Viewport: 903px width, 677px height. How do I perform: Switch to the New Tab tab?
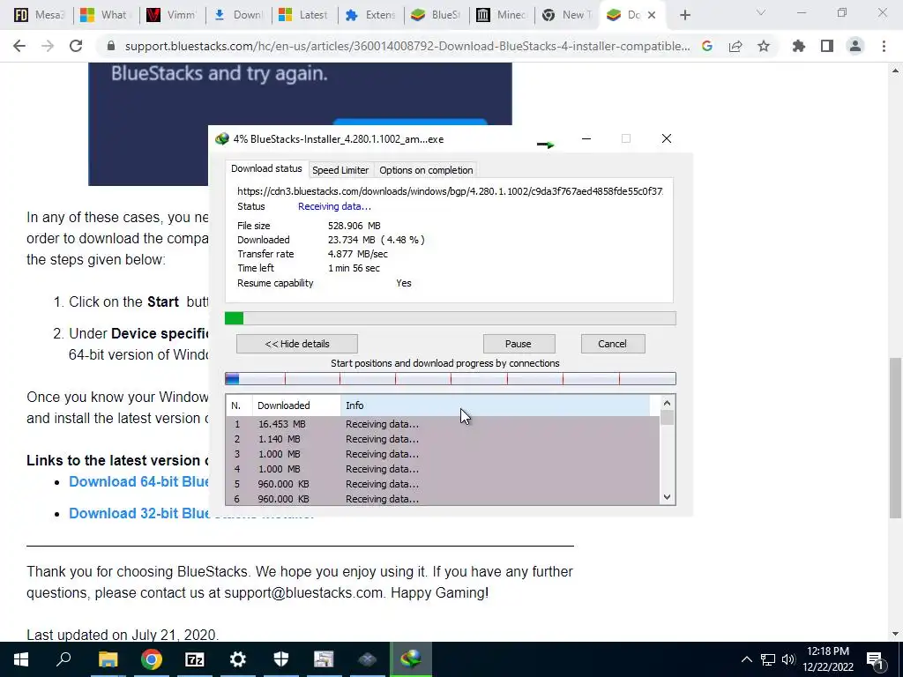point(567,15)
